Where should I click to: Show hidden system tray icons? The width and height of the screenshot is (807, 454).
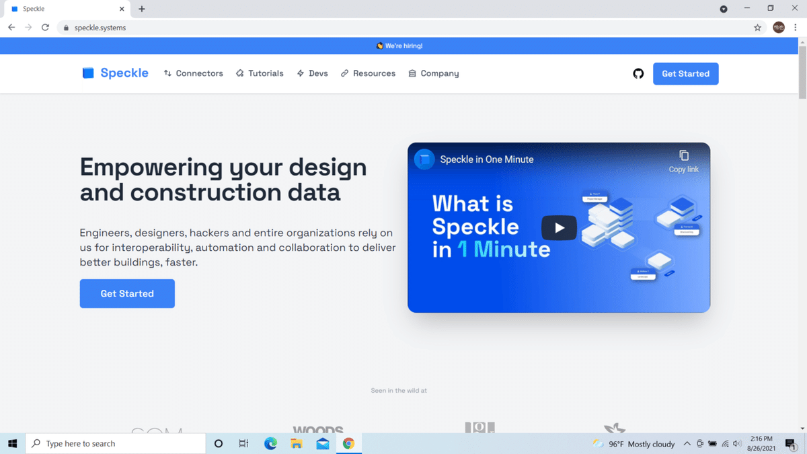(x=687, y=444)
